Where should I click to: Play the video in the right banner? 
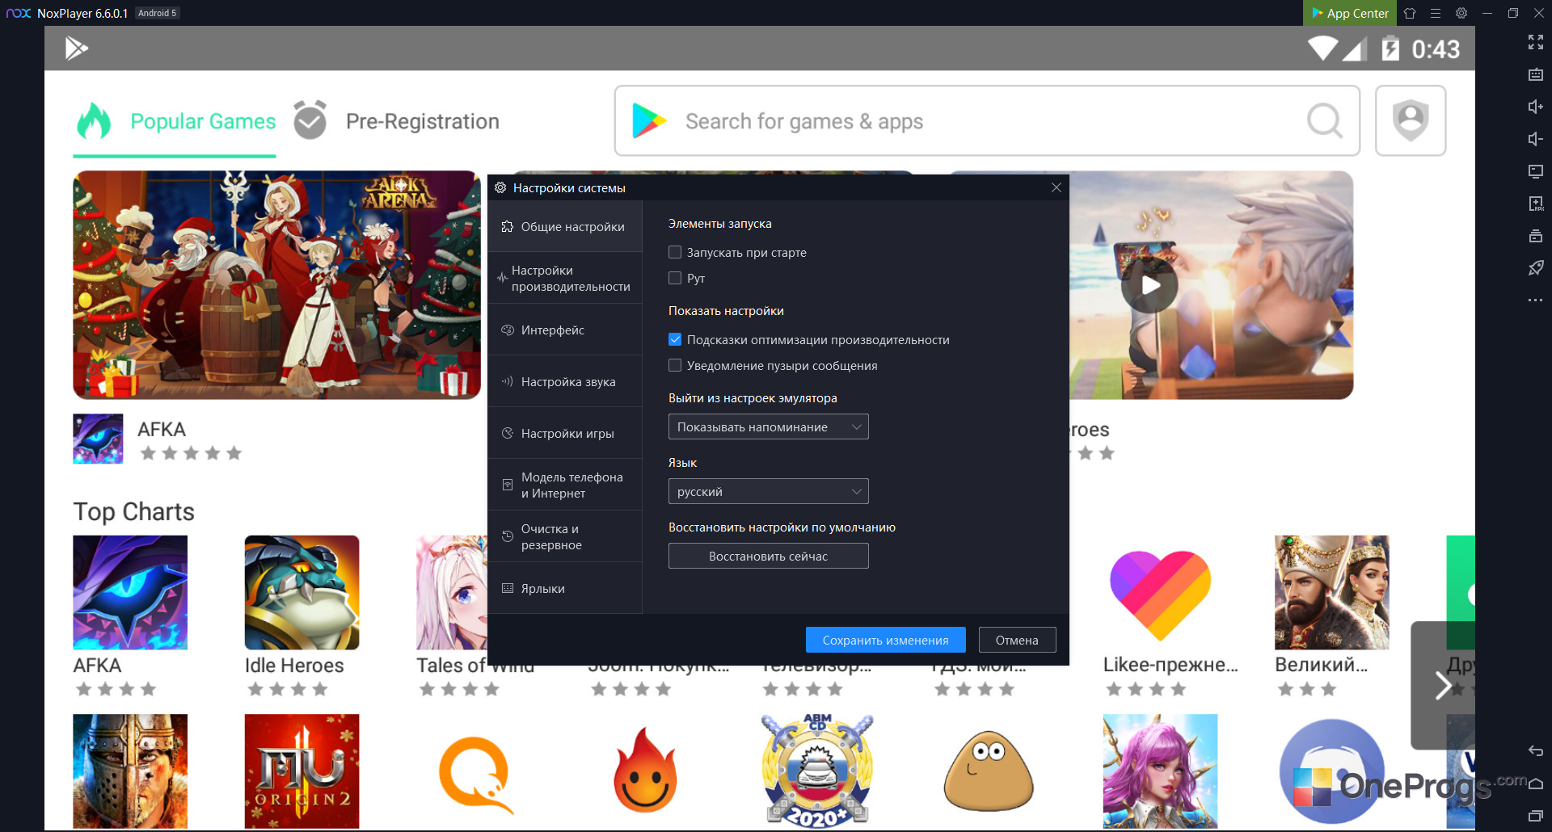1150,284
